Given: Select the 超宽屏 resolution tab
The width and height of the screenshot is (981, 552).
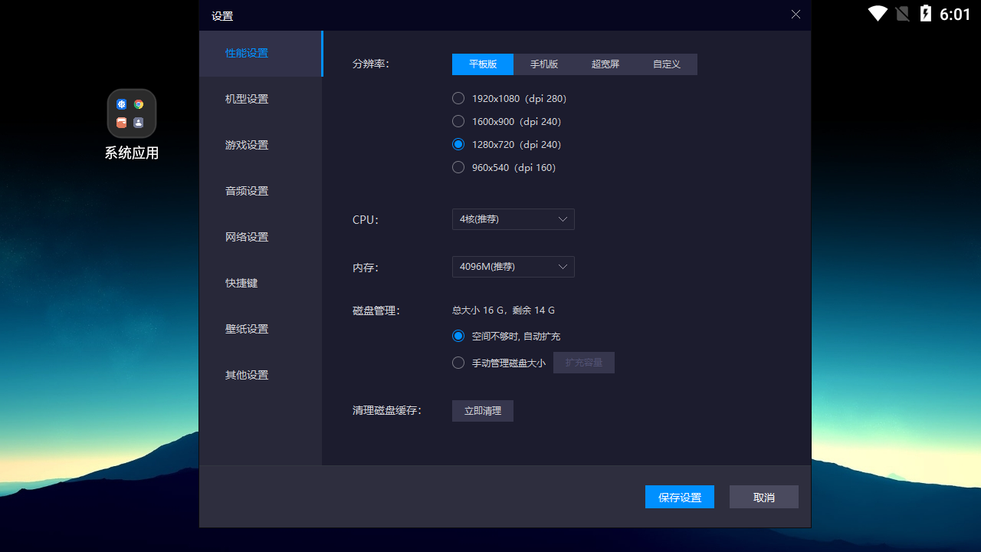Looking at the screenshot, I should pos(605,64).
